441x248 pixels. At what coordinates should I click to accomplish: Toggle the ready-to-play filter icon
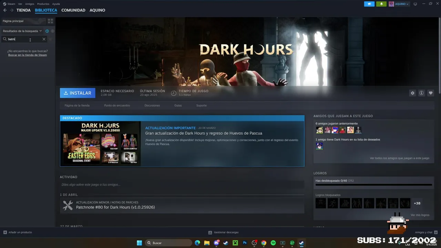point(53,31)
